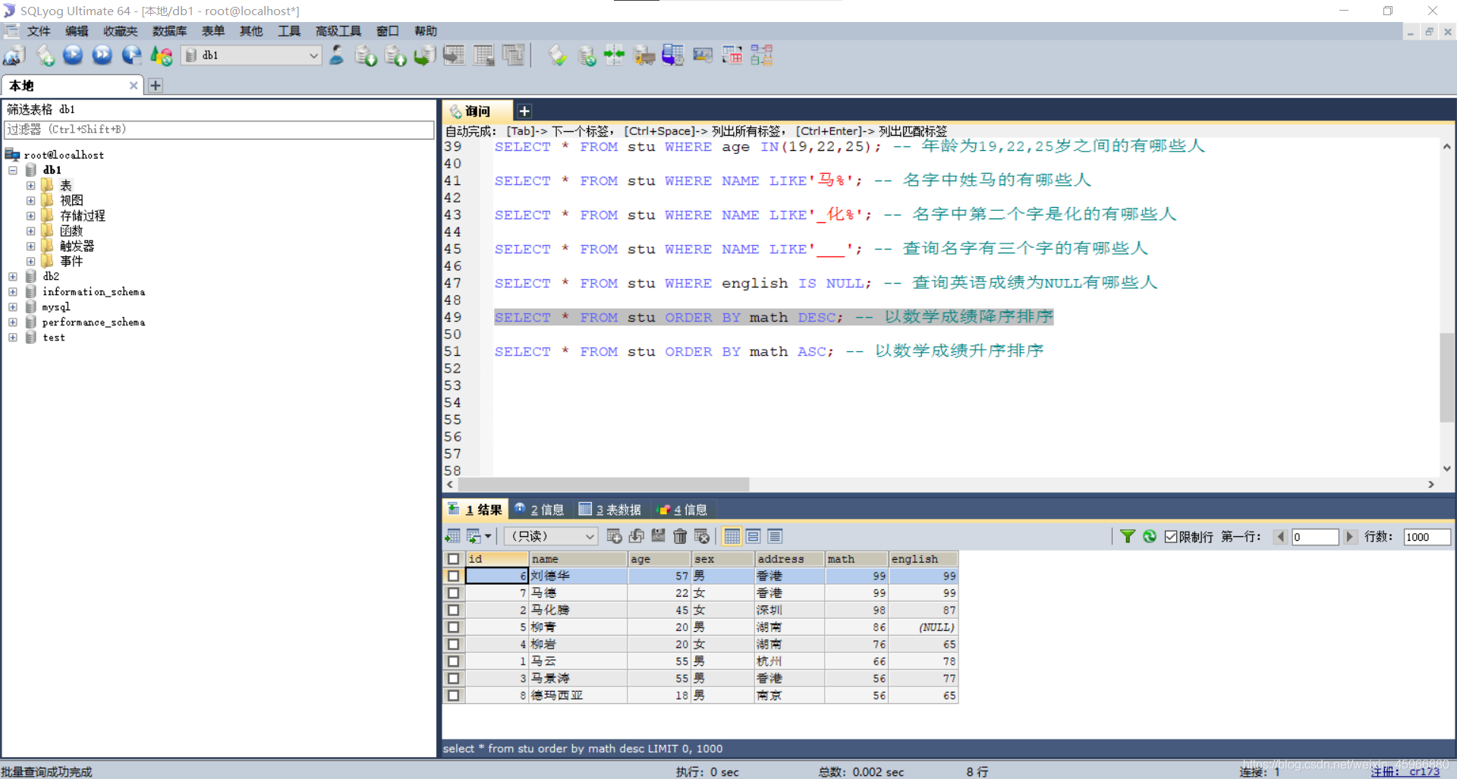Add a new connection tab plus button
The width and height of the screenshot is (1457, 779).
click(x=156, y=86)
